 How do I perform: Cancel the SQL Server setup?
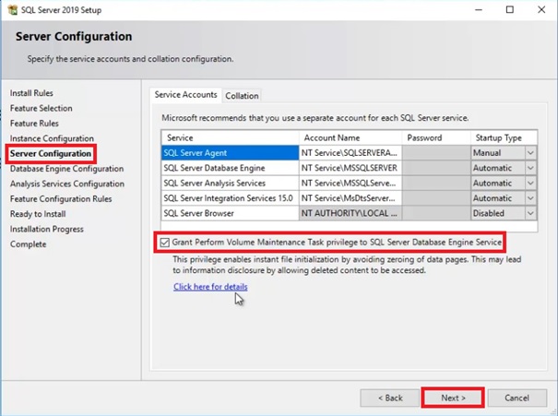coord(517,398)
